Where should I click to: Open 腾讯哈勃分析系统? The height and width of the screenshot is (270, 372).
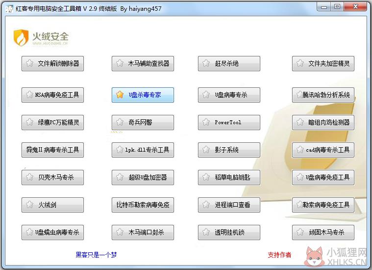click(323, 95)
